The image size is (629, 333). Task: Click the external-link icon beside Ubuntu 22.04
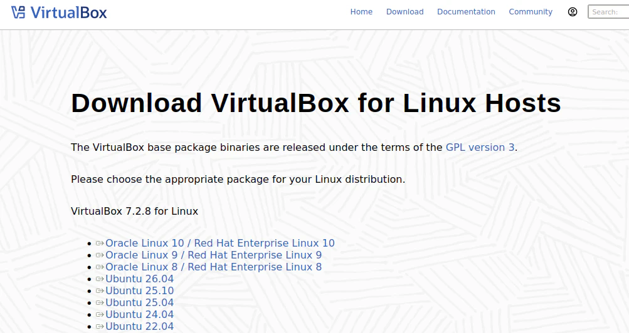(x=100, y=327)
